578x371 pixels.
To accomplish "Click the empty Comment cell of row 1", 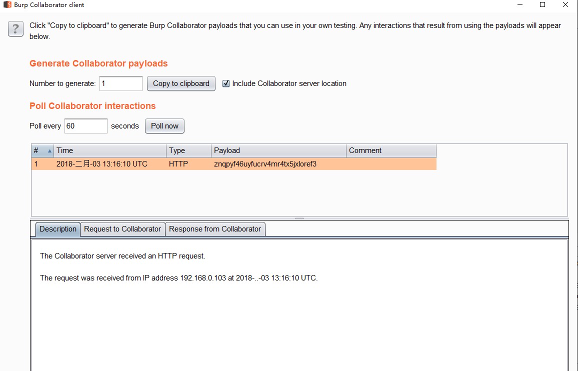I will tap(391, 164).
